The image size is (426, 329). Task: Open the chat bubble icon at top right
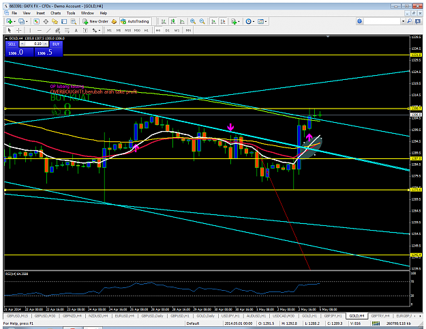pyautogui.click(x=418, y=21)
